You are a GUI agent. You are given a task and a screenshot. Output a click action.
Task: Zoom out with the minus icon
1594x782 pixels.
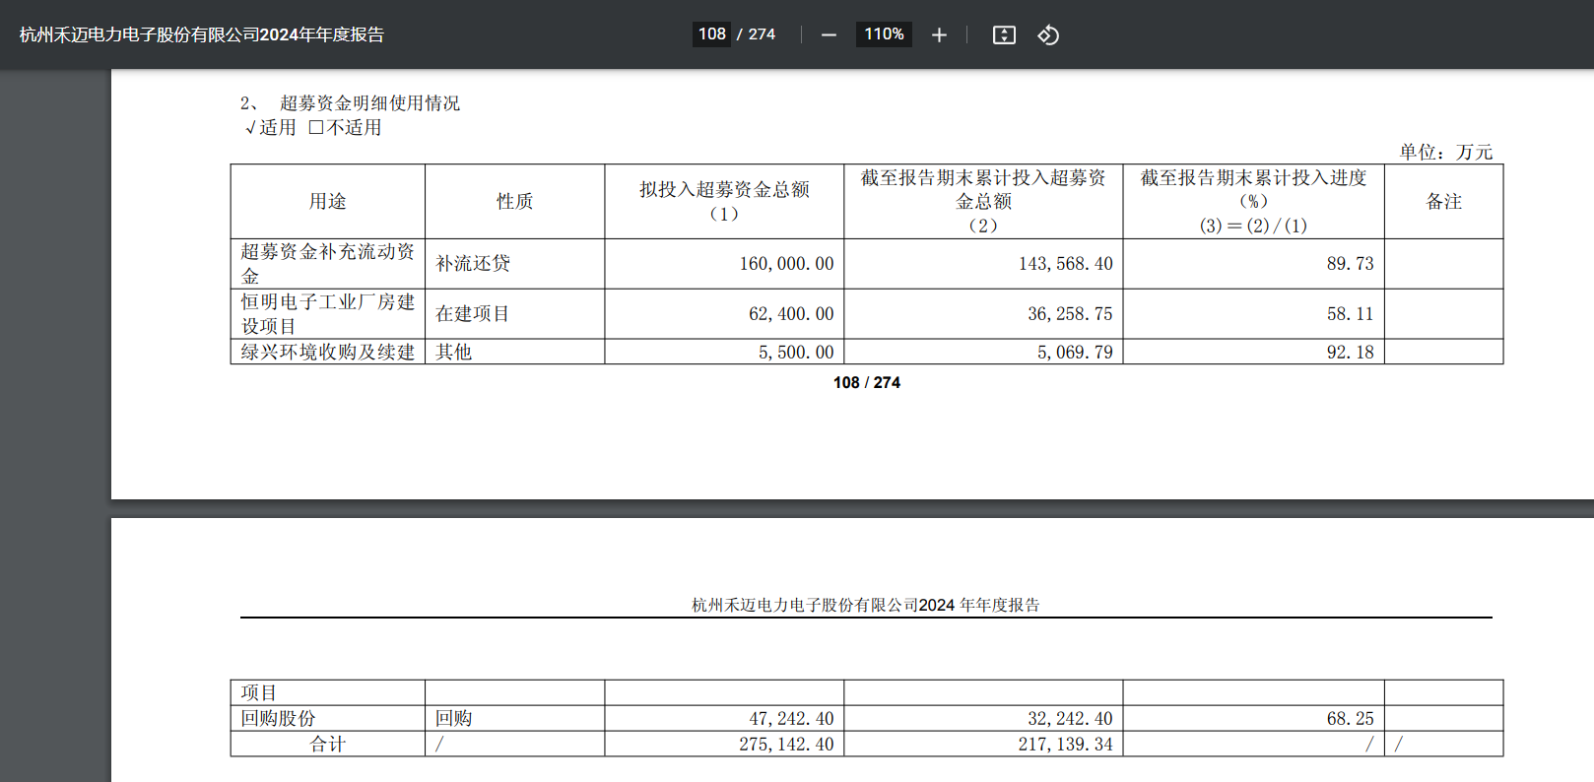[829, 35]
